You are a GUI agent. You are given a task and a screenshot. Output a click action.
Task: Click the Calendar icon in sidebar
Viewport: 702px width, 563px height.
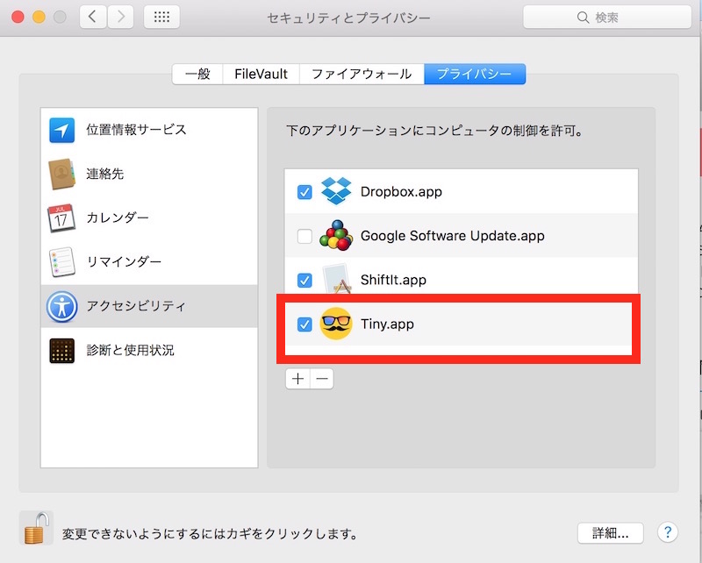click(x=61, y=218)
